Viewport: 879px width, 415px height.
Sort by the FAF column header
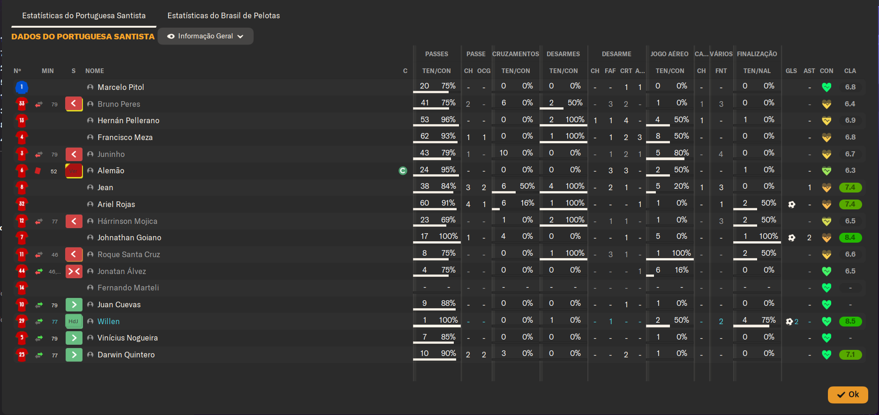(610, 71)
